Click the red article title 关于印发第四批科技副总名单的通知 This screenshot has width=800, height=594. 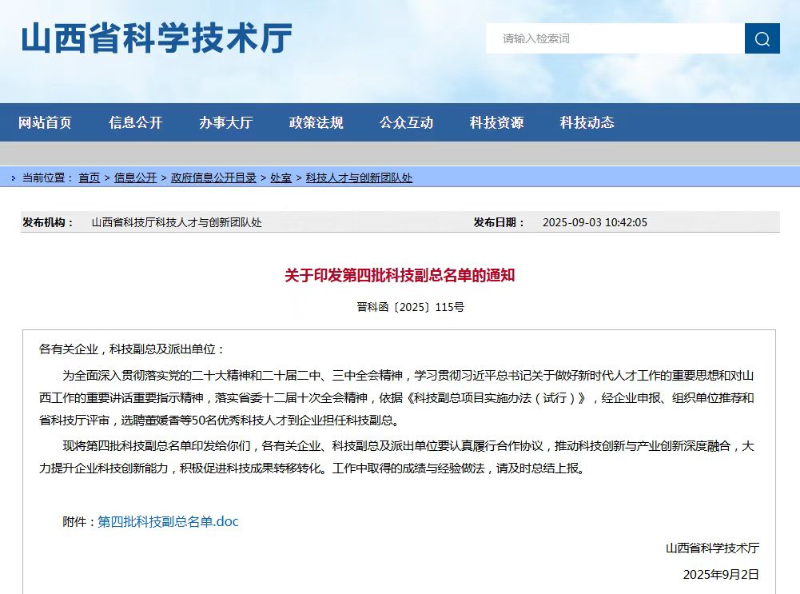400,276
